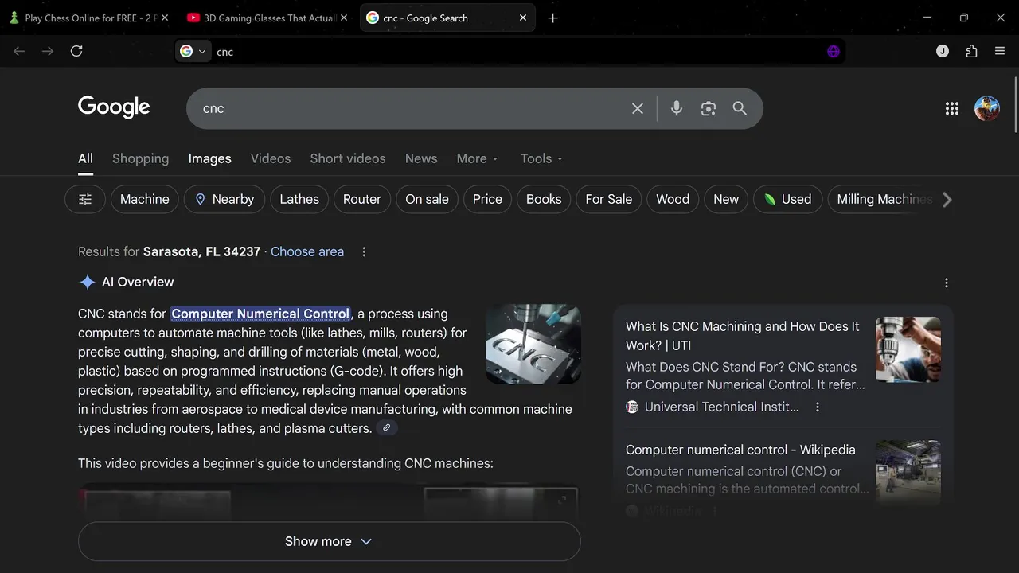Click the Sarasota, FL 34237 location text

pyautogui.click(x=201, y=251)
